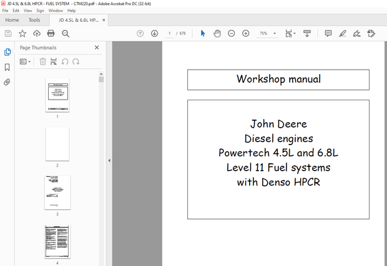Rotate page counterclockwise icon
This screenshot has width=387, height=266.
(65, 62)
